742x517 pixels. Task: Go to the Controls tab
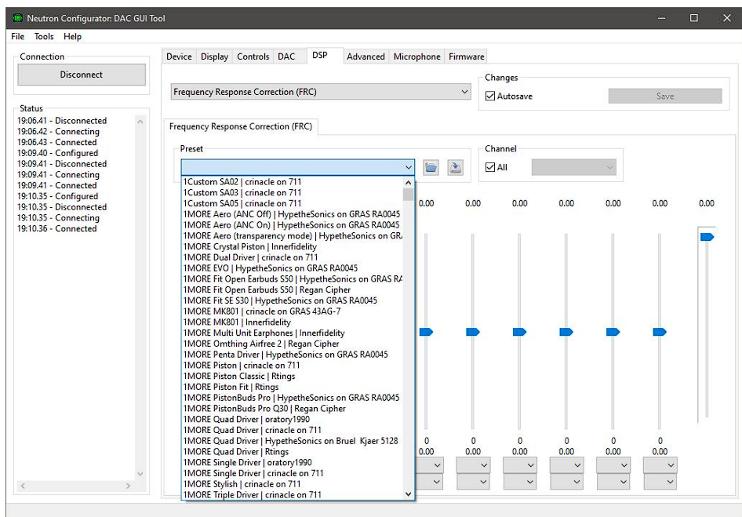(253, 56)
